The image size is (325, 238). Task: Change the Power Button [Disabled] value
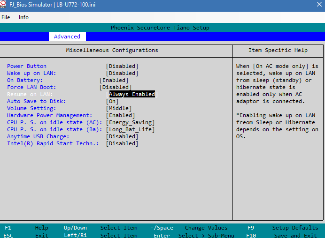point(122,66)
